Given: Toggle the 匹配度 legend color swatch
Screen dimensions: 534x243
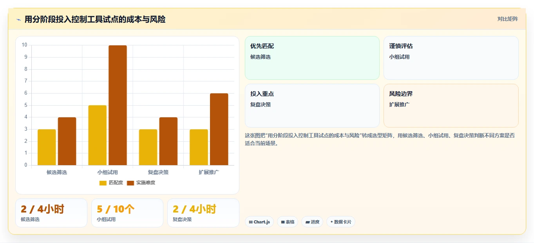Looking at the screenshot, I should 103,183.
